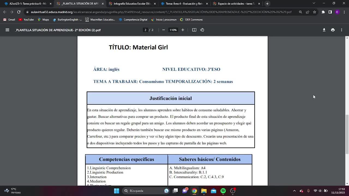
Task: Open Chrome three-dot menu
Action: [x=344, y=12]
